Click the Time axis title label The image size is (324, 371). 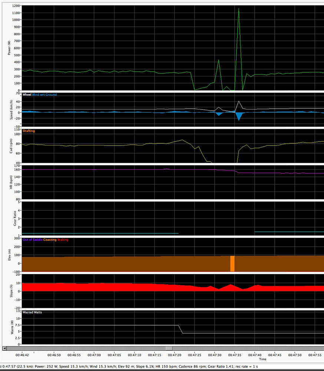262,359
